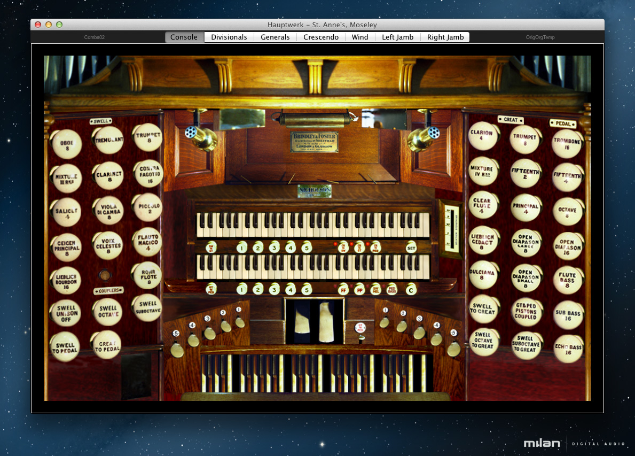Switch to the Crescendo tab

(x=321, y=37)
